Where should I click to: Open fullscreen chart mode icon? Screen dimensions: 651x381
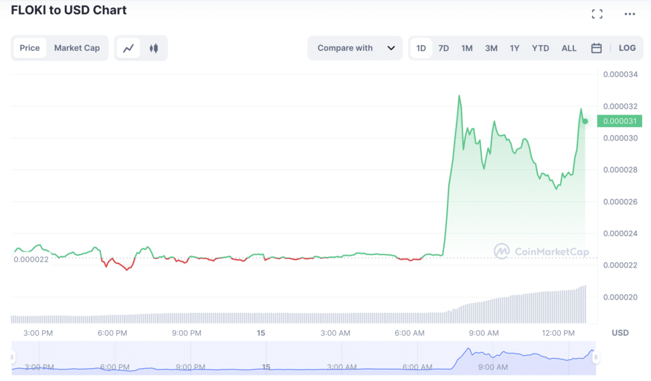pos(597,14)
